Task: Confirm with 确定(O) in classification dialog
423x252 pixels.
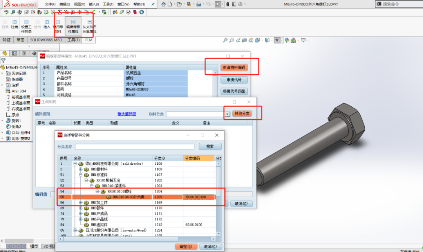Action: 186,247
